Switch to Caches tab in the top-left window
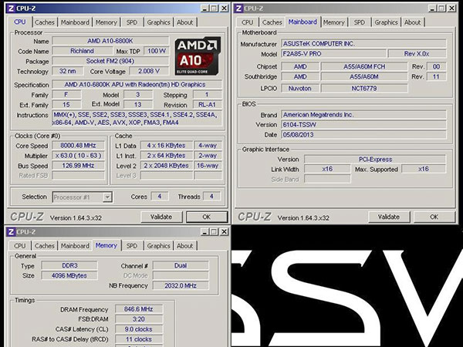Screen dimensions: 463x347 coord(45,22)
